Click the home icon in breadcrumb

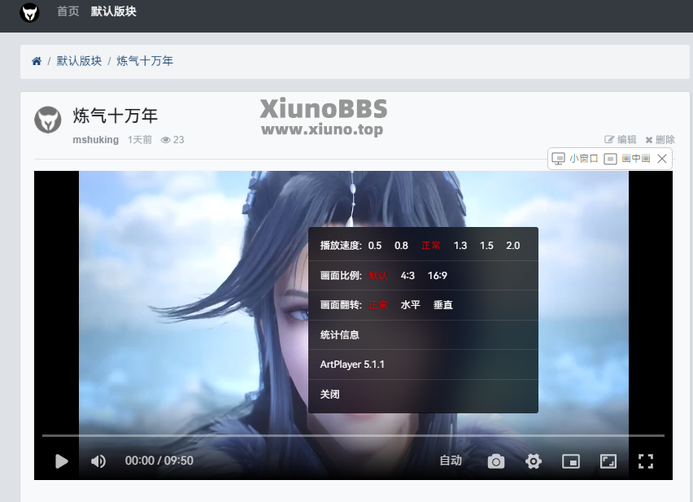coord(37,61)
